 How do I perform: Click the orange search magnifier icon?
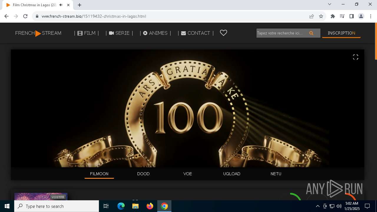click(311, 33)
